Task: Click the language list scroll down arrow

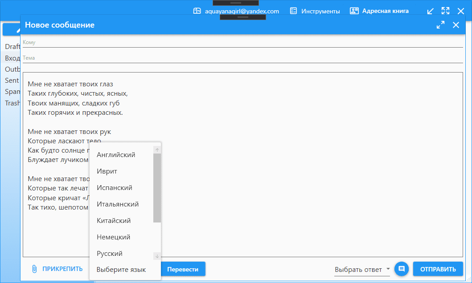Action: pos(157,256)
